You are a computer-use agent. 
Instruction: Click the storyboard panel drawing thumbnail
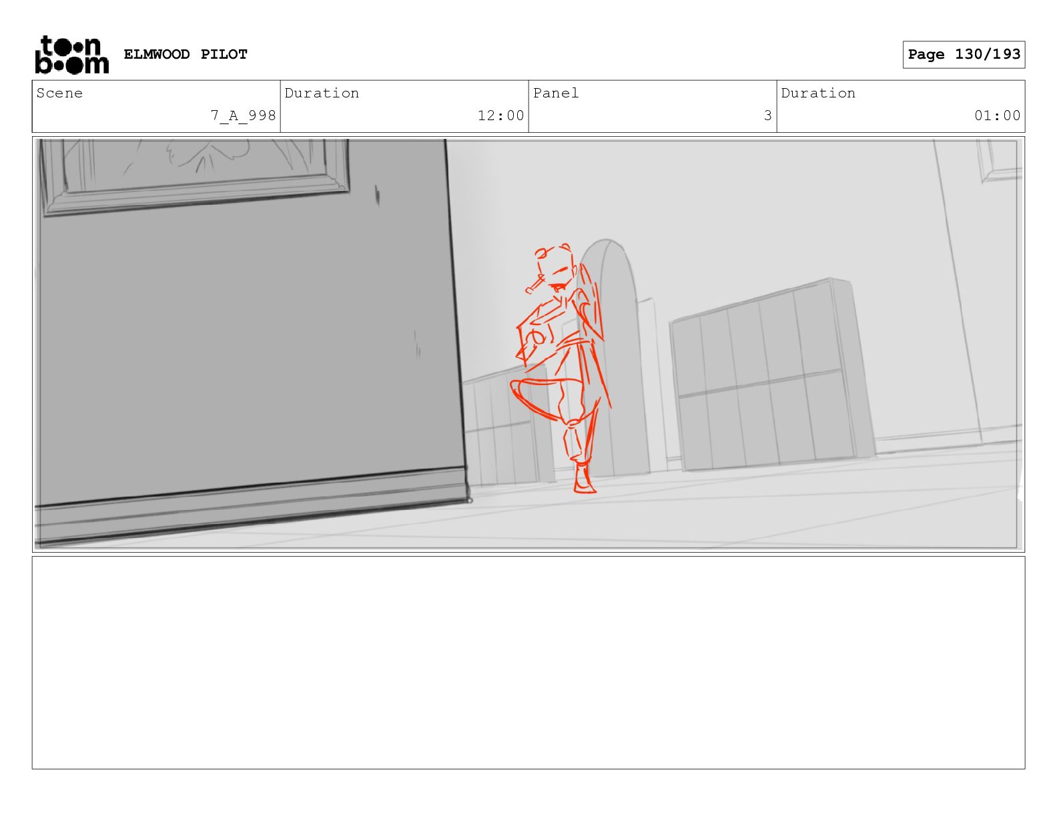pyautogui.click(x=528, y=344)
